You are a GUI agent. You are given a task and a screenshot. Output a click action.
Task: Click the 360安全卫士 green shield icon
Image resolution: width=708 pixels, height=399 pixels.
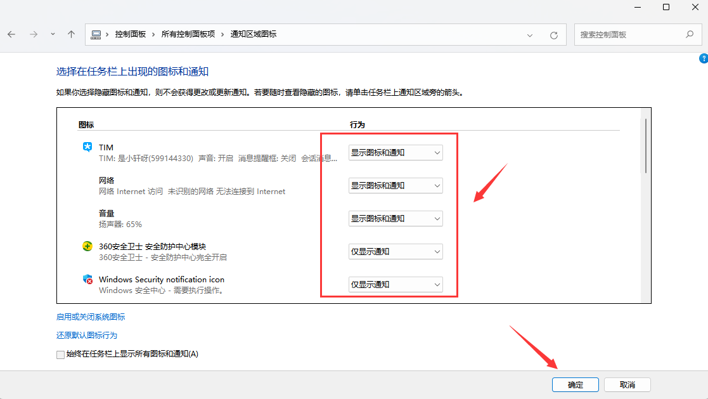tap(87, 246)
